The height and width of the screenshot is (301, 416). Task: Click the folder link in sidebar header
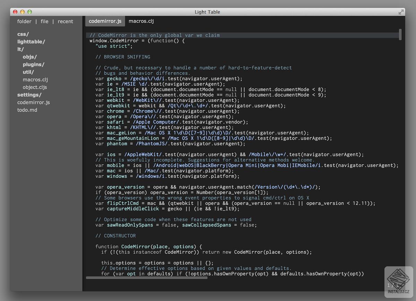coord(24,21)
